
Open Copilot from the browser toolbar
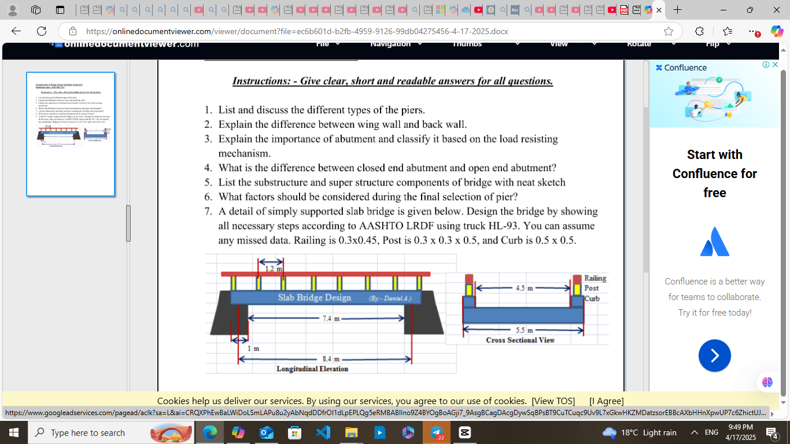[776, 32]
